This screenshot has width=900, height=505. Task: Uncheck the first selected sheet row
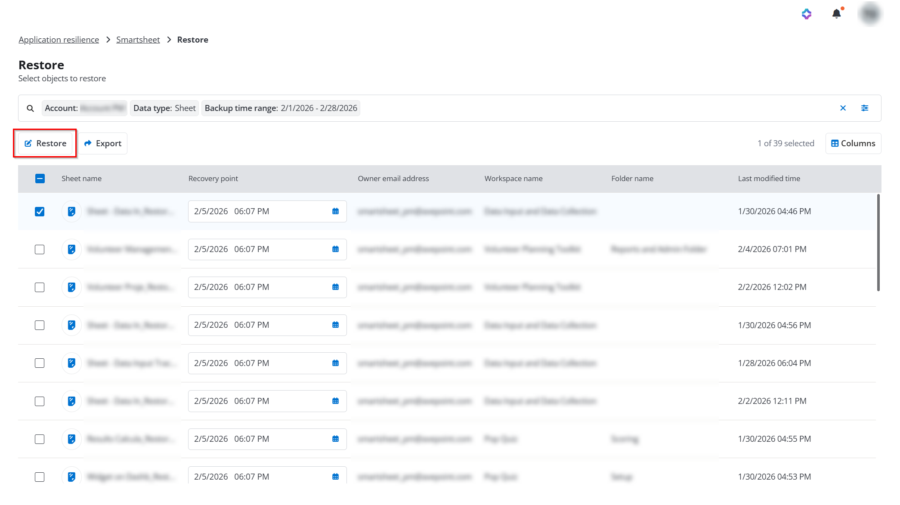(40, 211)
